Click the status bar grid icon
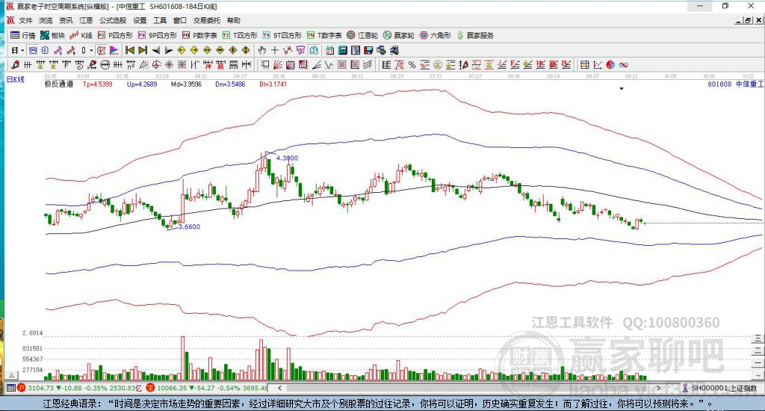 tap(10, 388)
